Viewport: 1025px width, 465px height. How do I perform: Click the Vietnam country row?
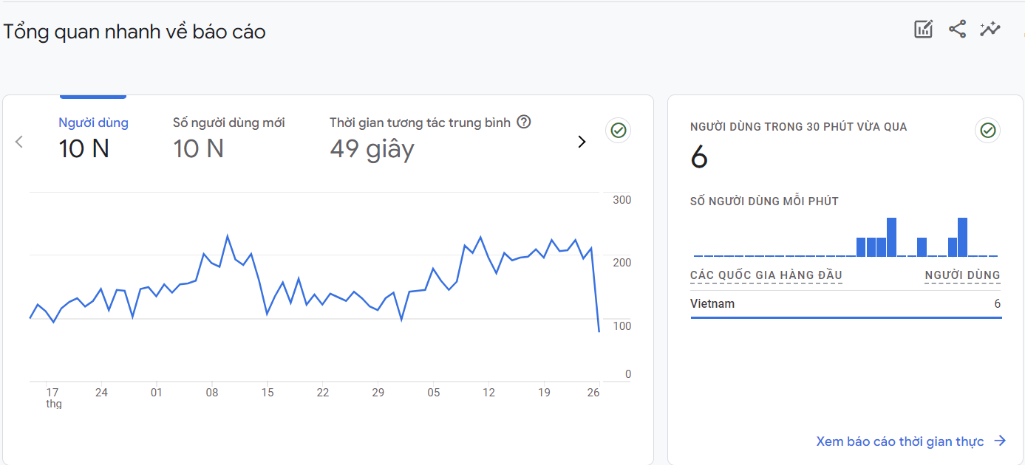tap(845, 304)
